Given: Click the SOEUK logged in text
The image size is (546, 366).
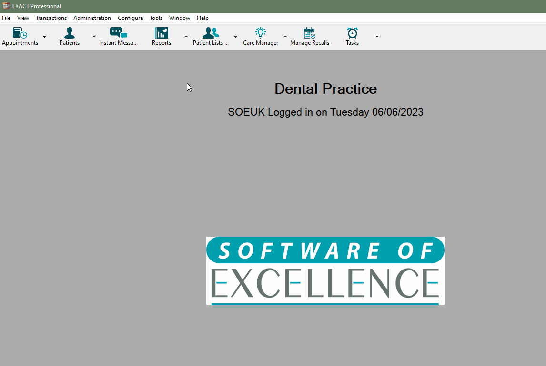Looking at the screenshot, I should (325, 112).
